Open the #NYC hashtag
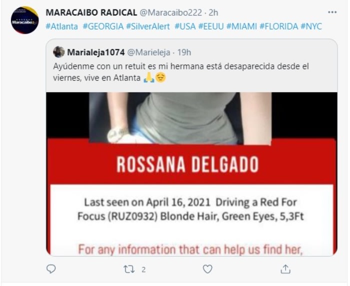The width and height of the screenshot is (350, 286). [311, 26]
